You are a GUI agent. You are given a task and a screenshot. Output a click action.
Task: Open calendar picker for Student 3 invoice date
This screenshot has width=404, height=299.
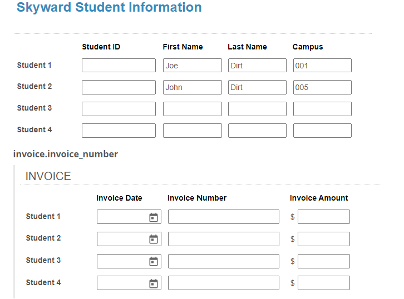point(154,261)
